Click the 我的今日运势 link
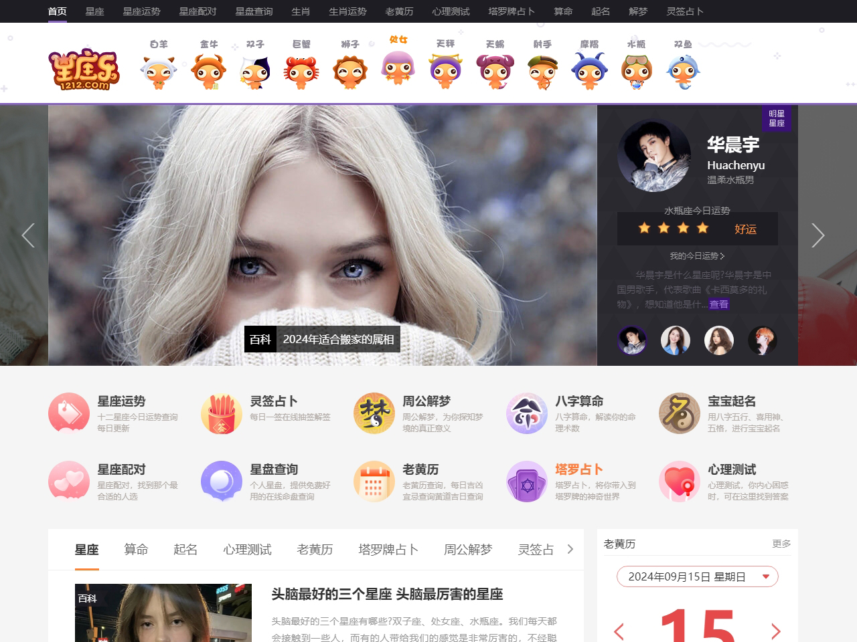 697,255
